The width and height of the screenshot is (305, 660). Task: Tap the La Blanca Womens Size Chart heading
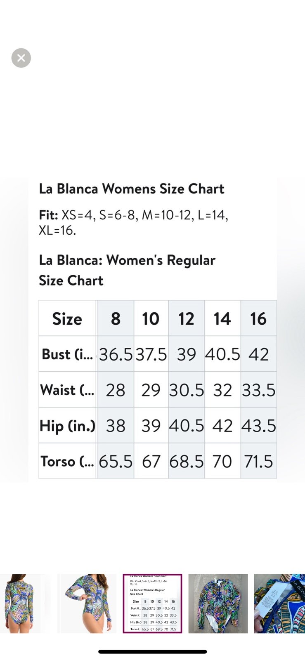point(131,189)
